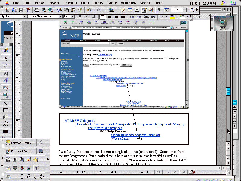This screenshot has width=241, height=181.
Task: Choose Select Objects arrow tool
Action: point(6,59)
